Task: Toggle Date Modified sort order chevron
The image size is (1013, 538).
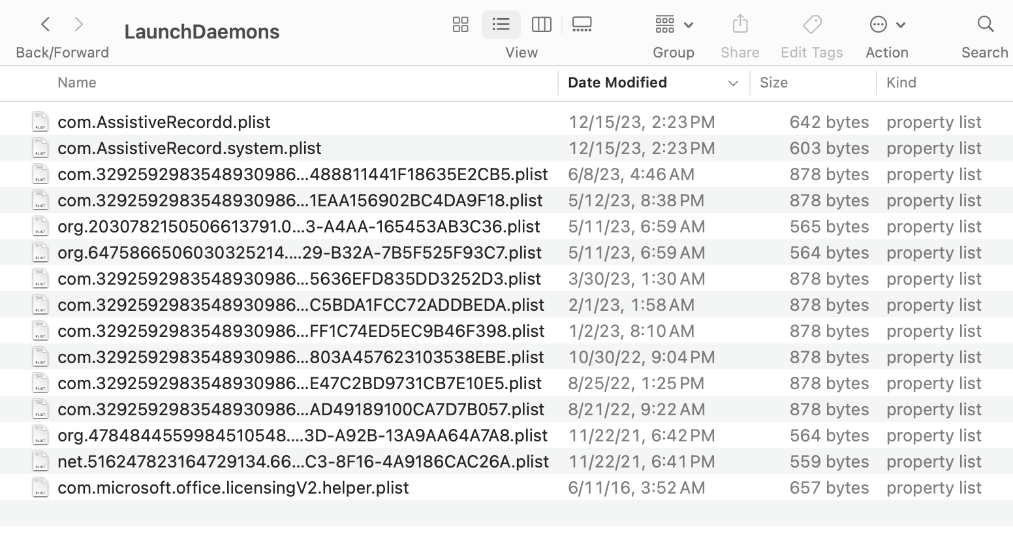Action: (x=733, y=83)
